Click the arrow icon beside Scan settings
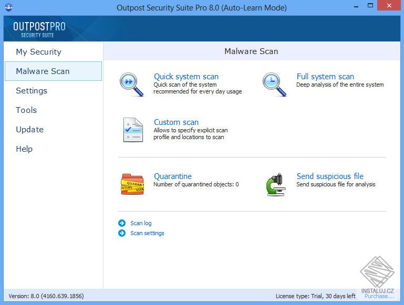 (x=122, y=233)
